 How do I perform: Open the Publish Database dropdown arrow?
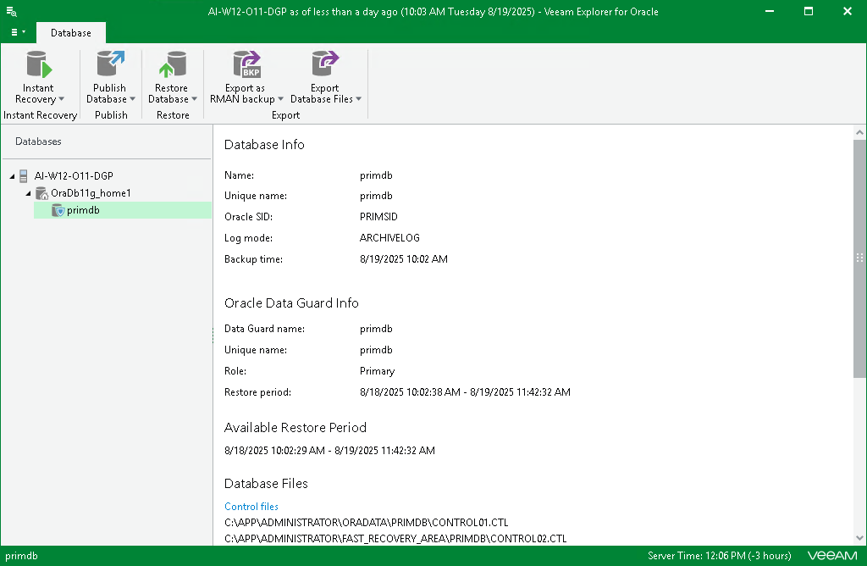(132, 99)
